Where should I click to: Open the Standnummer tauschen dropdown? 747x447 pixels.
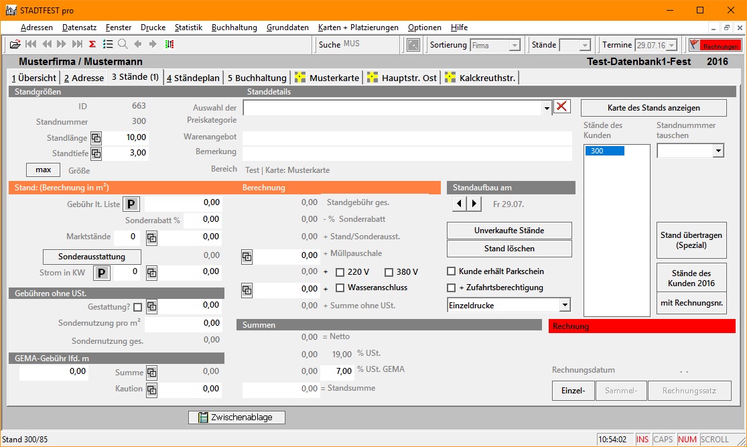(x=719, y=151)
